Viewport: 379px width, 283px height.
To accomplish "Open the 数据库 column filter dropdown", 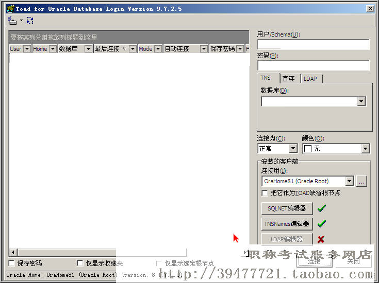I will pos(89,49).
